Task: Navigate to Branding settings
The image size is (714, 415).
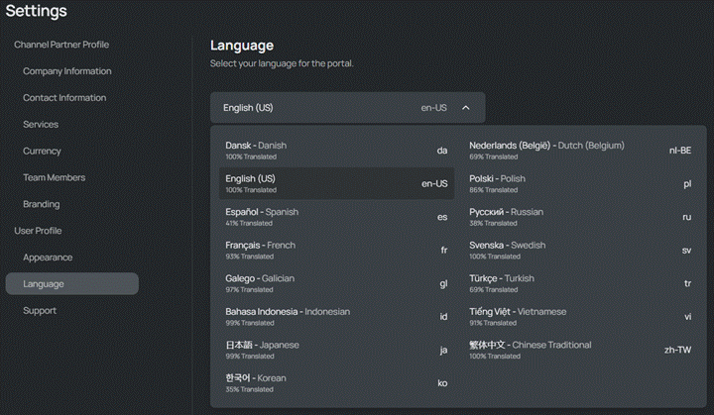Action: pos(42,204)
